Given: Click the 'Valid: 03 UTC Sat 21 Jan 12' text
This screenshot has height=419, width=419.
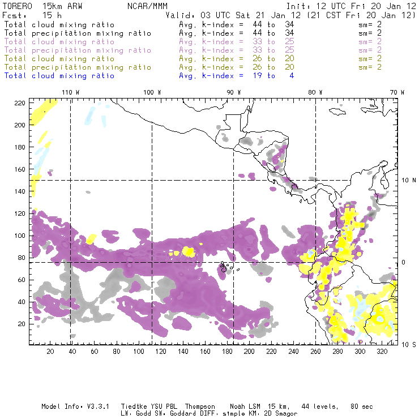Looking at the screenshot, I should click(x=233, y=15).
